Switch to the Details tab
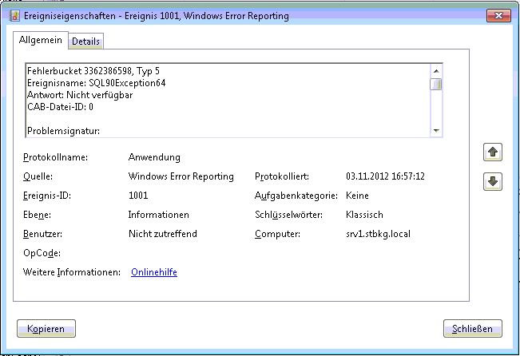This screenshot has width=520, height=356. (x=86, y=42)
